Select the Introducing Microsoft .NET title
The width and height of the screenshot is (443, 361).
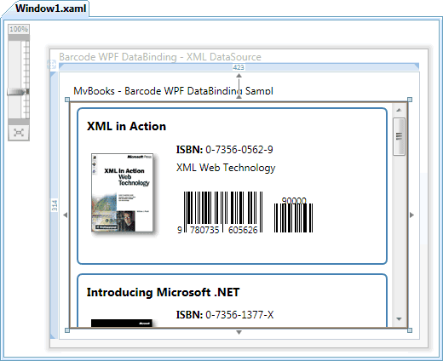163,292
